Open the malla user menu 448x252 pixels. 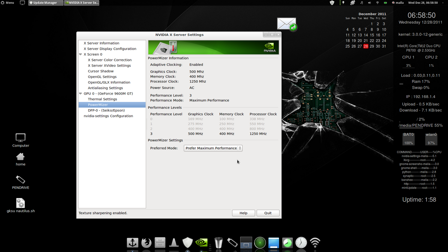pyautogui.click(x=398, y=3)
